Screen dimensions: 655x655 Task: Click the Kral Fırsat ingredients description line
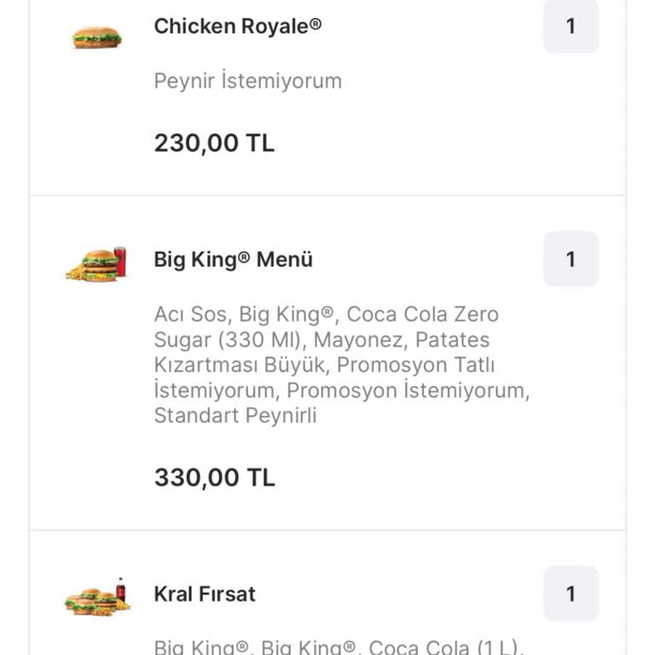[x=339, y=646]
